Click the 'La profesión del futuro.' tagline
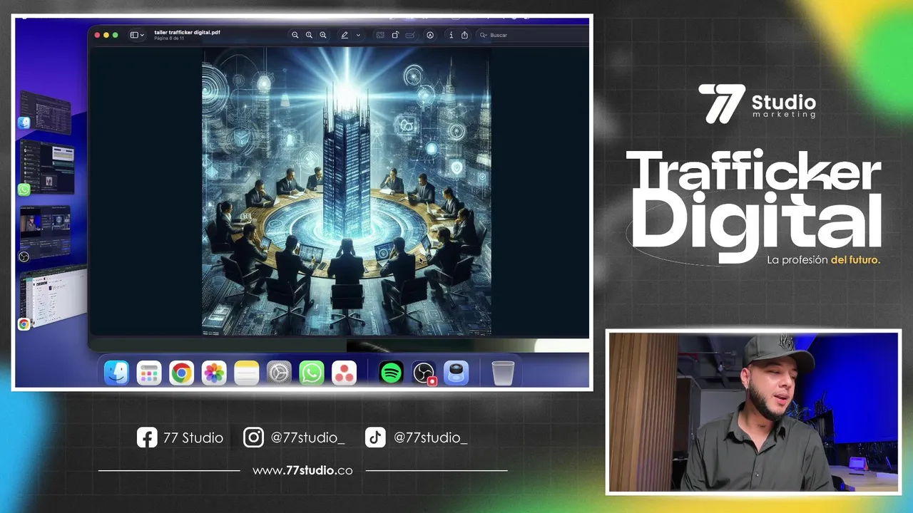This screenshot has height=513, width=913. (824, 260)
